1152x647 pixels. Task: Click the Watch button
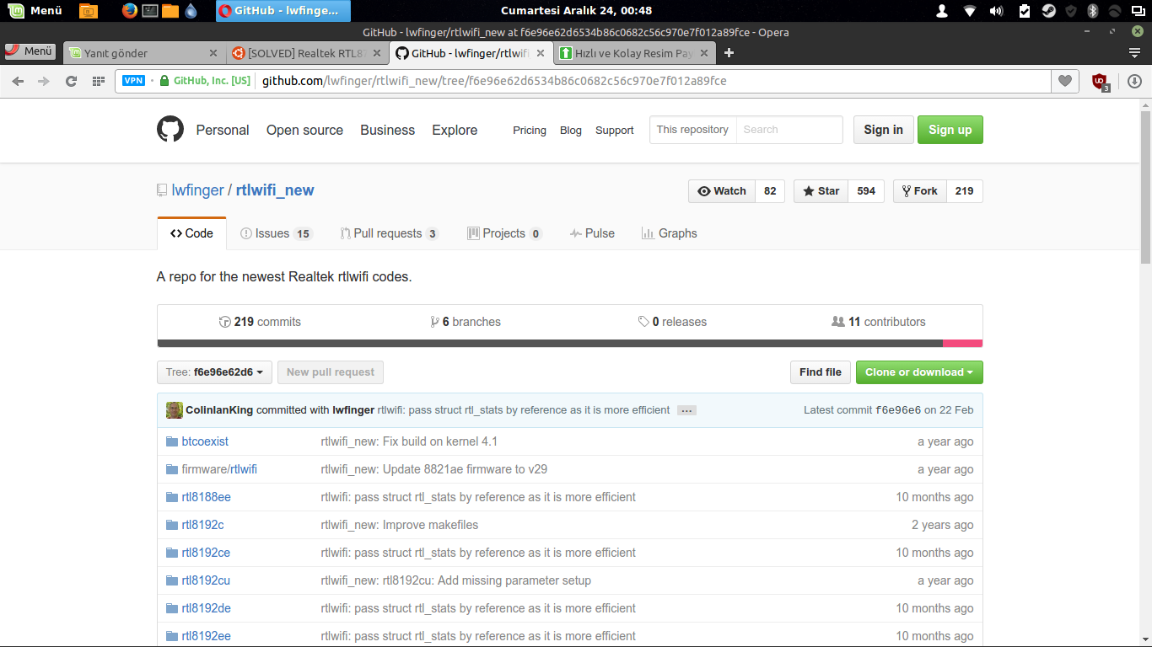point(722,191)
